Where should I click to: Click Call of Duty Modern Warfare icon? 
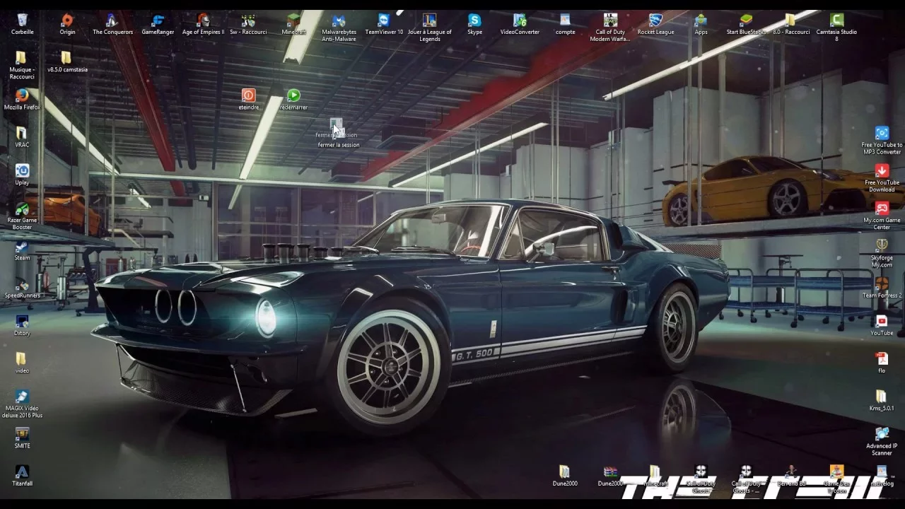pyautogui.click(x=610, y=21)
